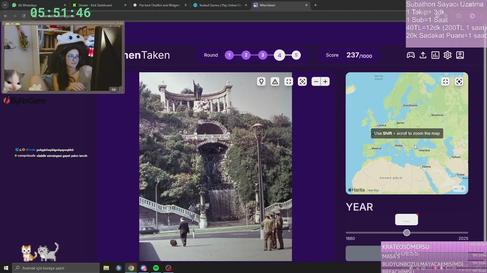487x273 pixels.
Task: Click the Windows taskbar search box
Action: point(56,268)
